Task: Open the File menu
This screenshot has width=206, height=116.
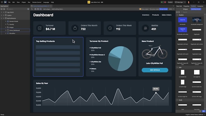Action: click(9, 2)
